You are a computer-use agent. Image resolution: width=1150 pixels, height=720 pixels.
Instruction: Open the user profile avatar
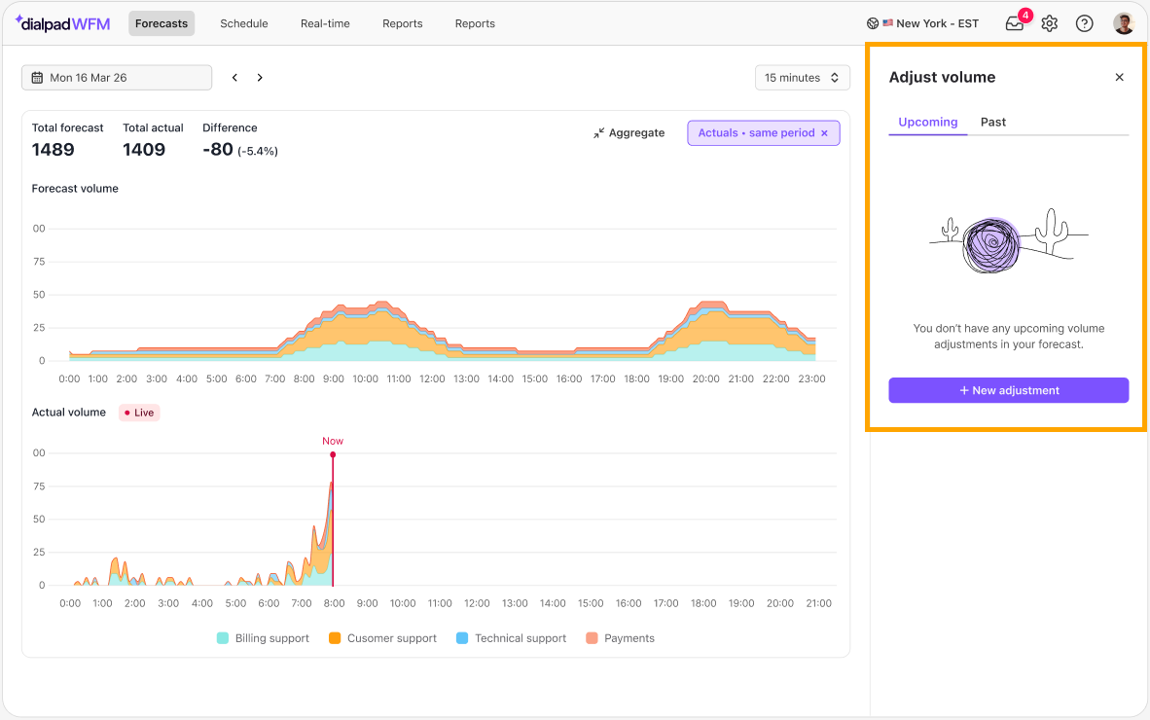(1124, 23)
